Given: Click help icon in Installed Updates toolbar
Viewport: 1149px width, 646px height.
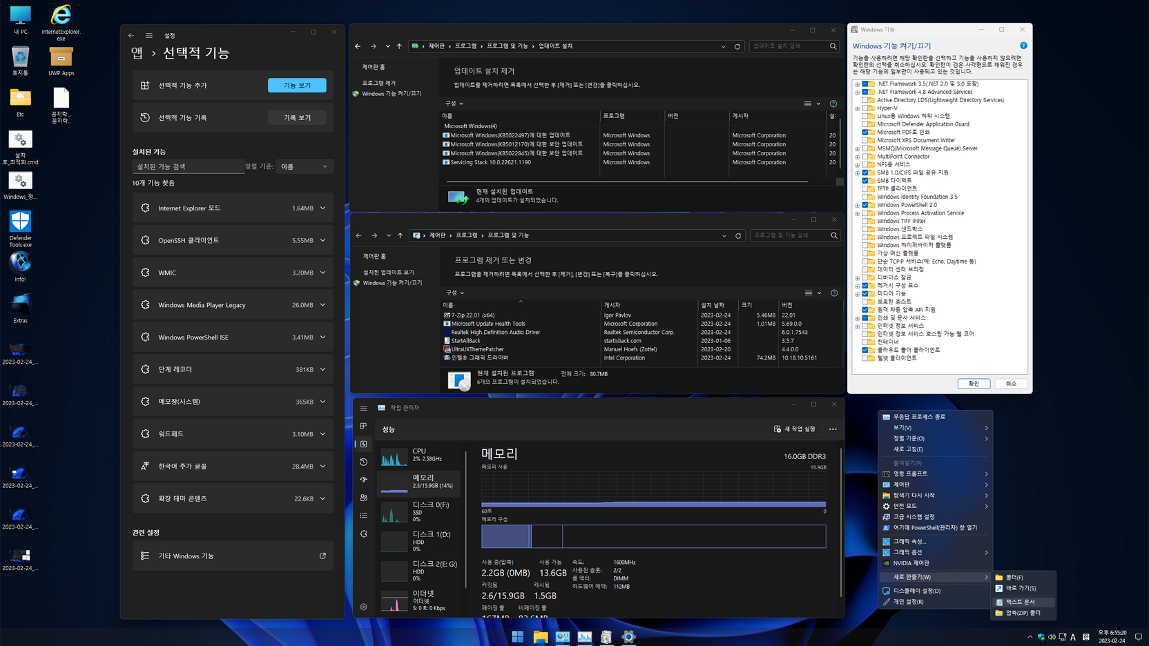Looking at the screenshot, I should [833, 104].
